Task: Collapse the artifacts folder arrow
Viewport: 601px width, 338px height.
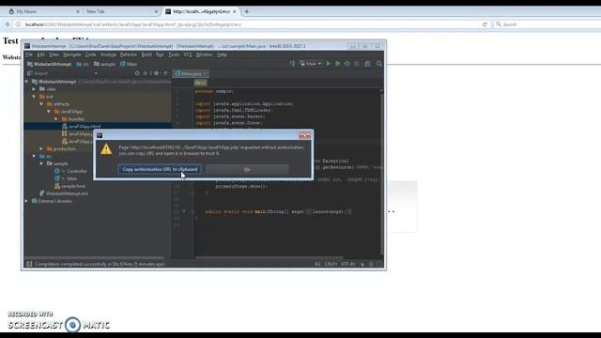Action: click(41, 104)
